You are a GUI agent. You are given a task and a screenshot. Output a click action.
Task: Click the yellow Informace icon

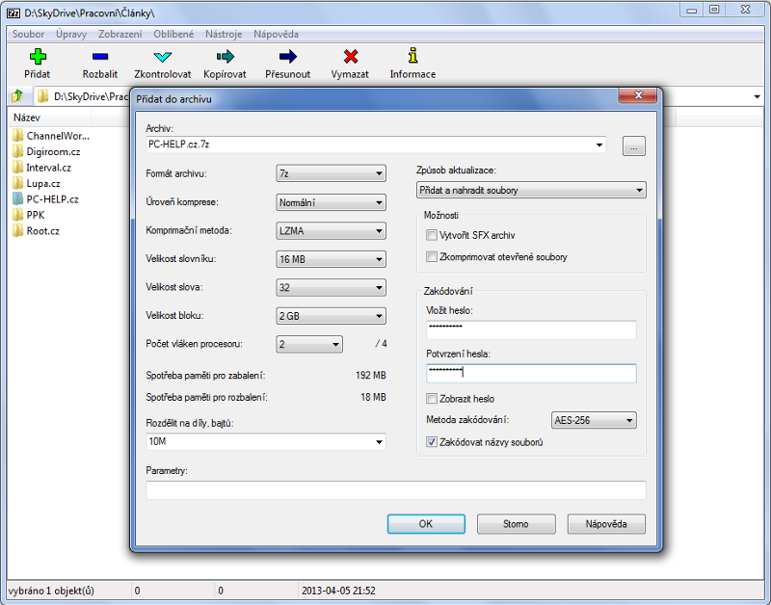coord(412,58)
